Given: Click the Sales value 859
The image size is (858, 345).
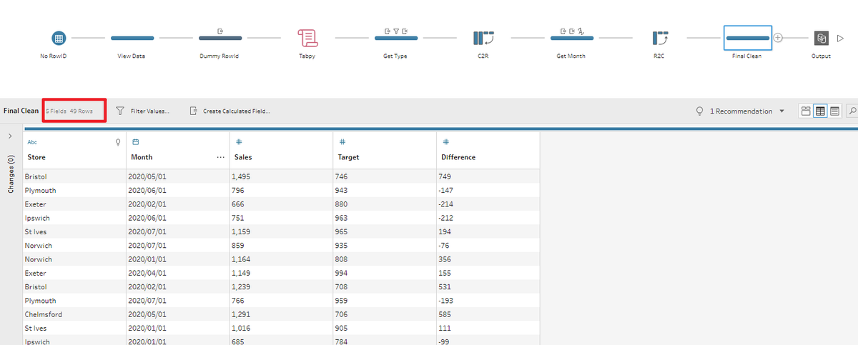Looking at the screenshot, I should coord(281,246).
